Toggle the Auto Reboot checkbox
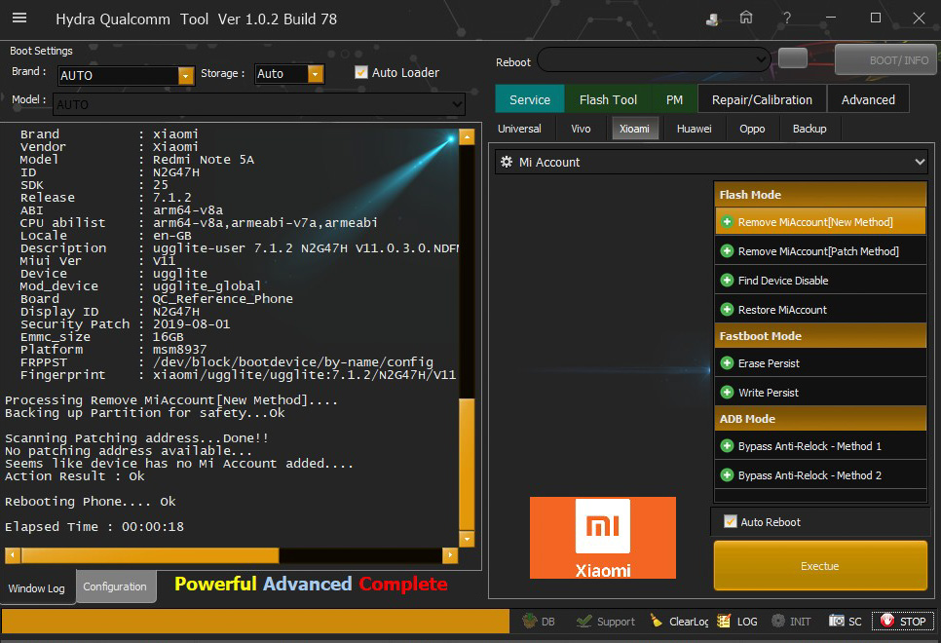 click(731, 522)
